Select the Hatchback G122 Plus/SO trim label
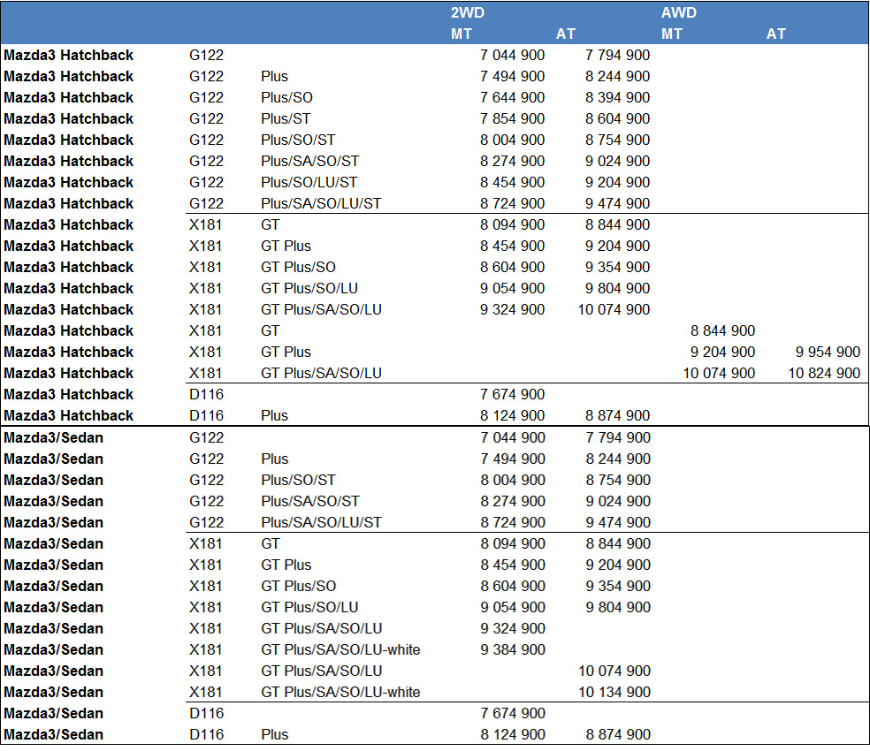The image size is (870, 751). click(x=286, y=97)
